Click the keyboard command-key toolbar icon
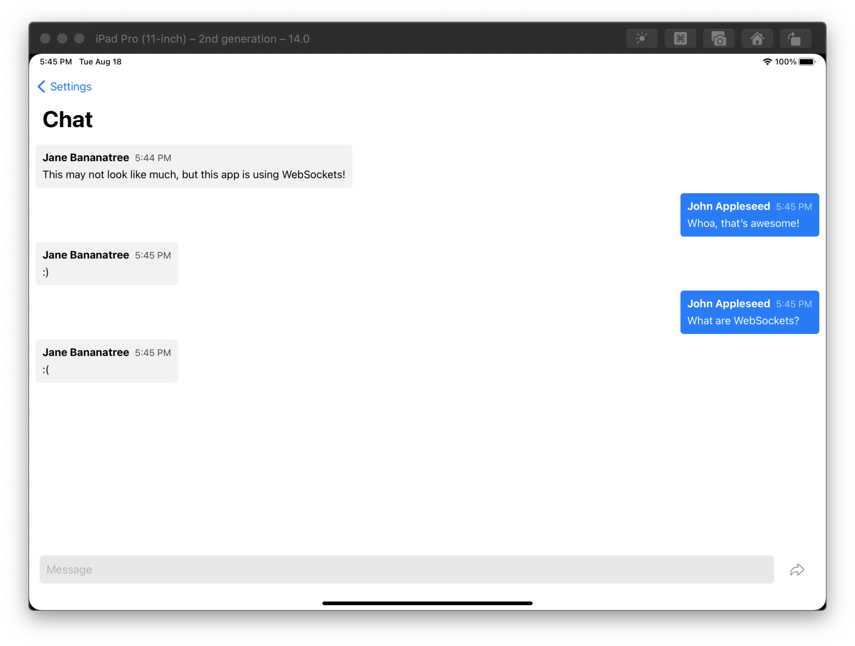 pyautogui.click(x=680, y=38)
